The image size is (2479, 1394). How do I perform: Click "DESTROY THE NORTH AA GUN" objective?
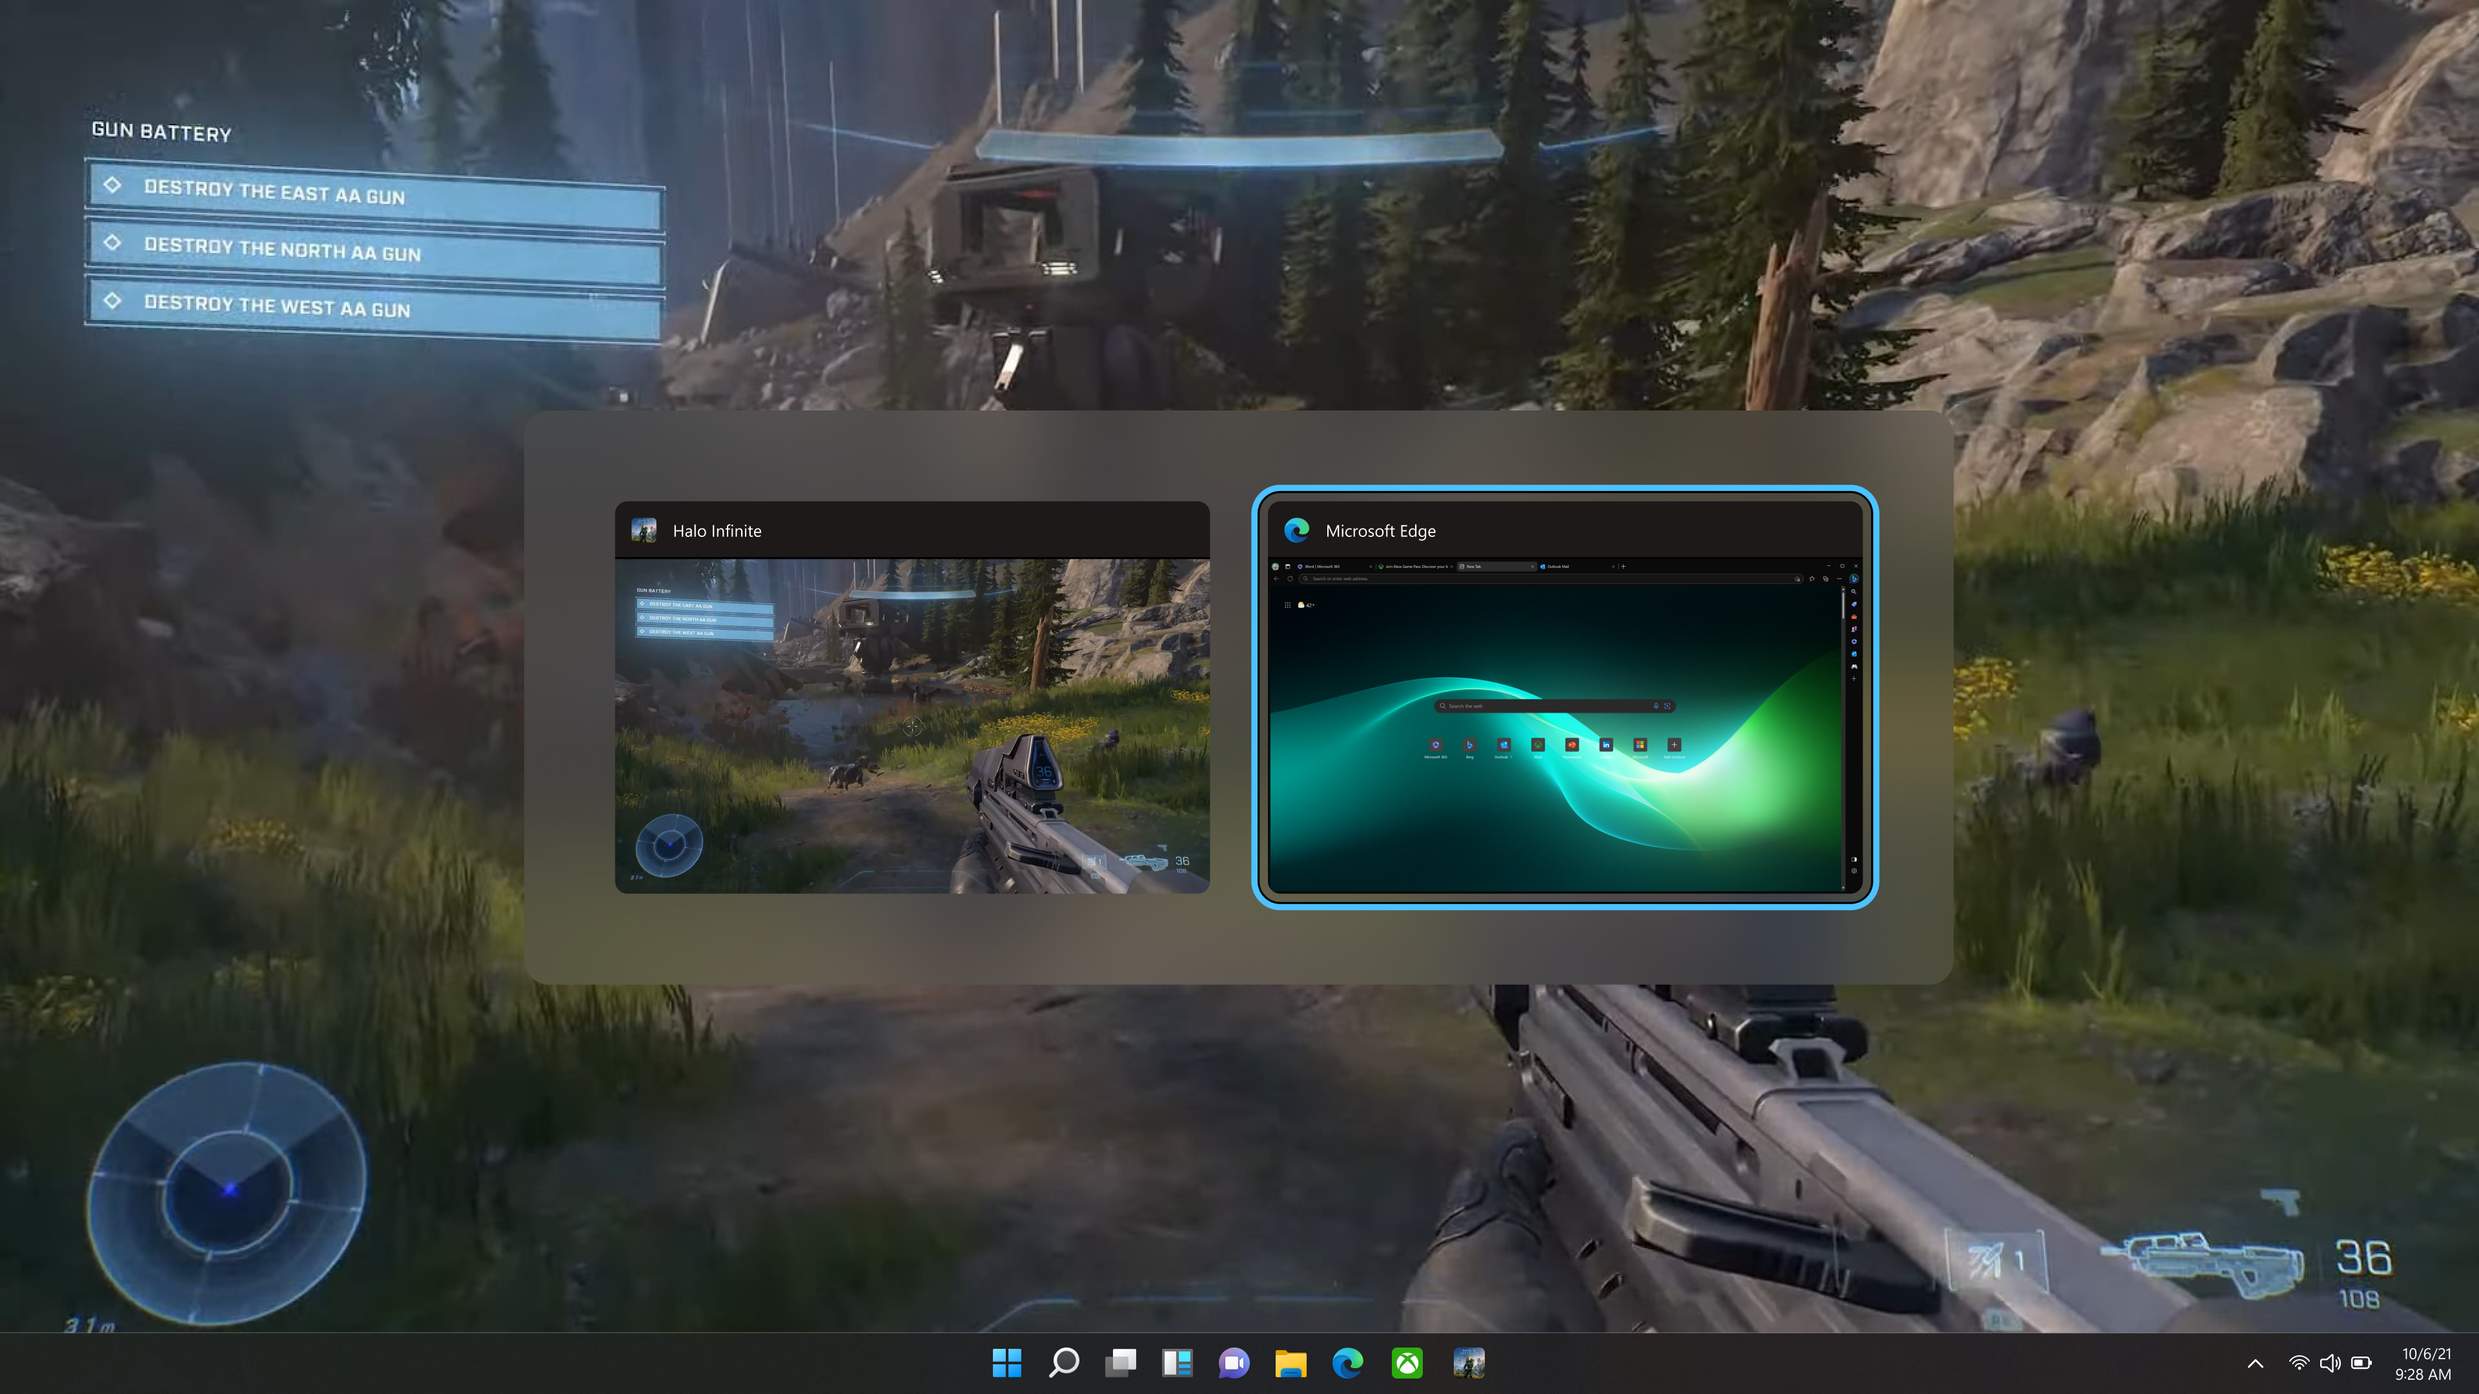(x=374, y=252)
